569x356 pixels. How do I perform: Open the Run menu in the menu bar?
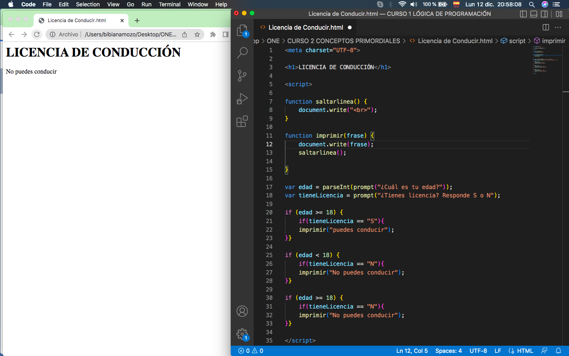146,4
